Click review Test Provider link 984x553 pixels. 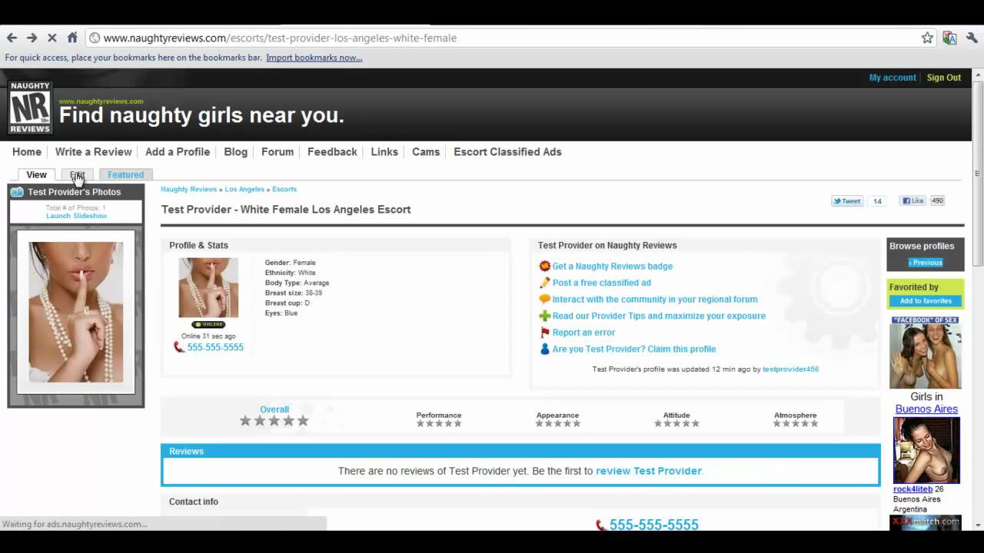coord(648,471)
